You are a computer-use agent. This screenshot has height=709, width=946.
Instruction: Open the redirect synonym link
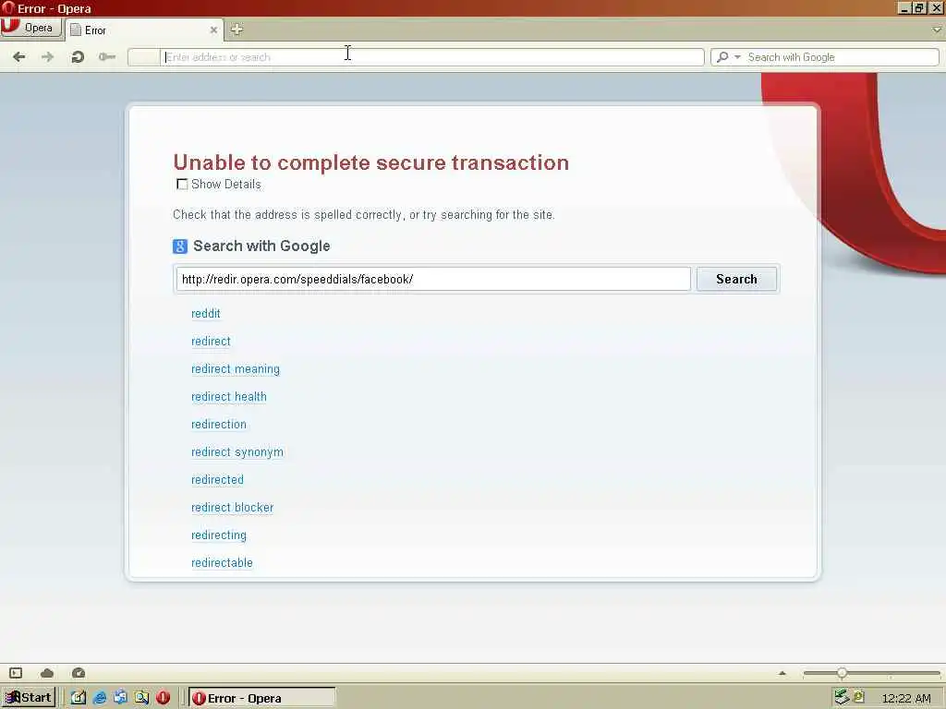pos(237,452)
